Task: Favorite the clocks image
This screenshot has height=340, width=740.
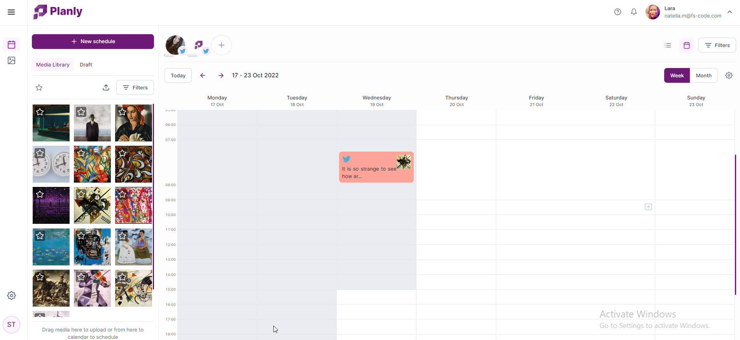Action: point(40,153)
